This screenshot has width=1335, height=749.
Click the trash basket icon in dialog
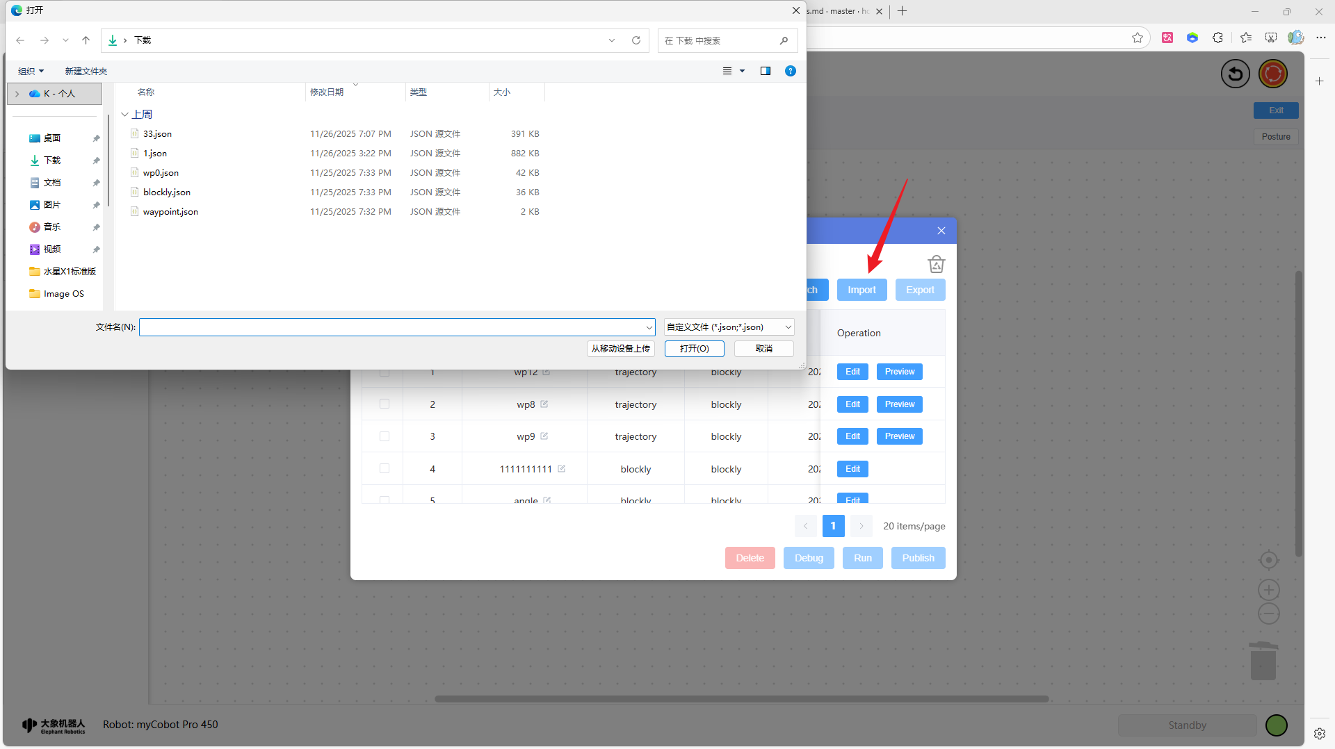coord(936,264)
